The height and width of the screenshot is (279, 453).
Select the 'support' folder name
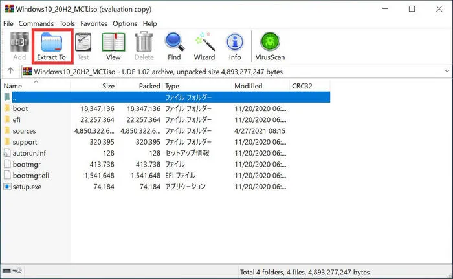coord(25,142)
